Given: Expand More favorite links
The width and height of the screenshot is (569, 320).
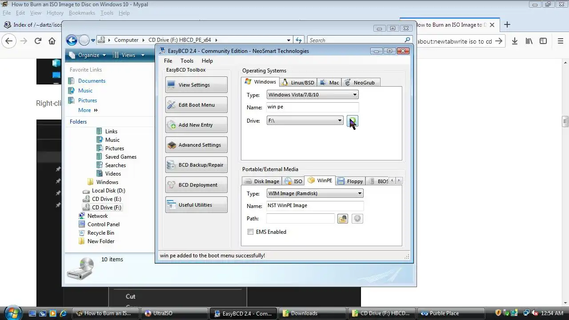Looking at the screenshot, I should point(88,110).
